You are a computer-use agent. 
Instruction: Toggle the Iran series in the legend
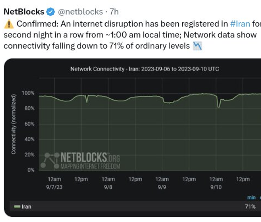[x=27, y=207]
